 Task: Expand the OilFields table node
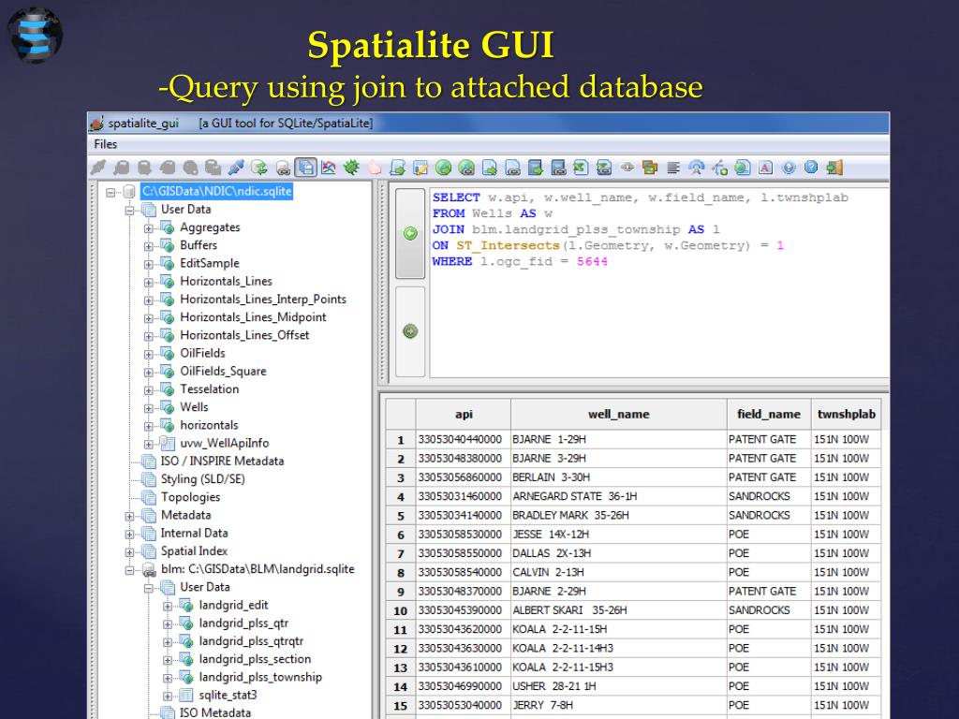pyautogui.click(x=149, y=354)
